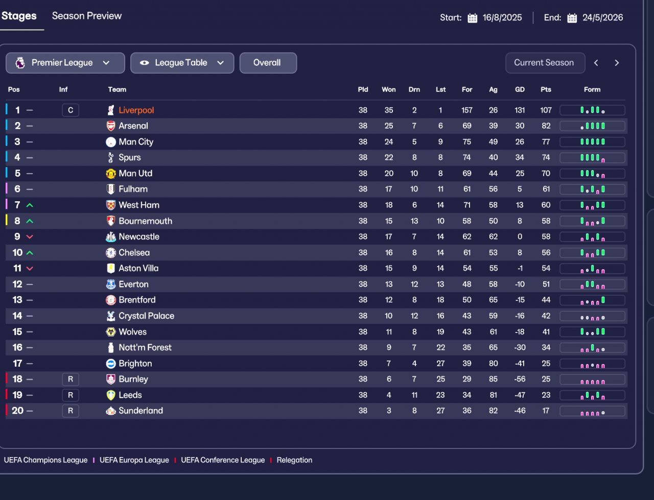Screen dimensions: 654x500
Task: Click the Overall filter button
Action: (x=268, y=63)
